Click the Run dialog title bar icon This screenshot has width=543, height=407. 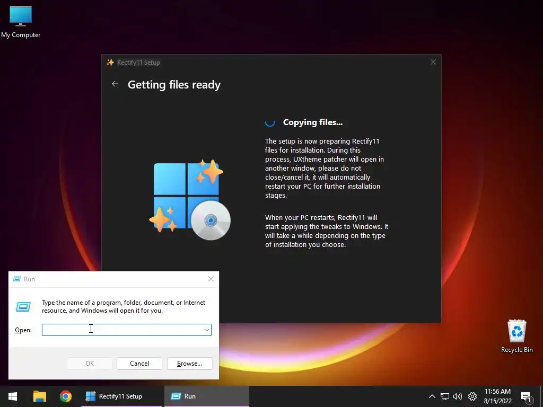16,279
